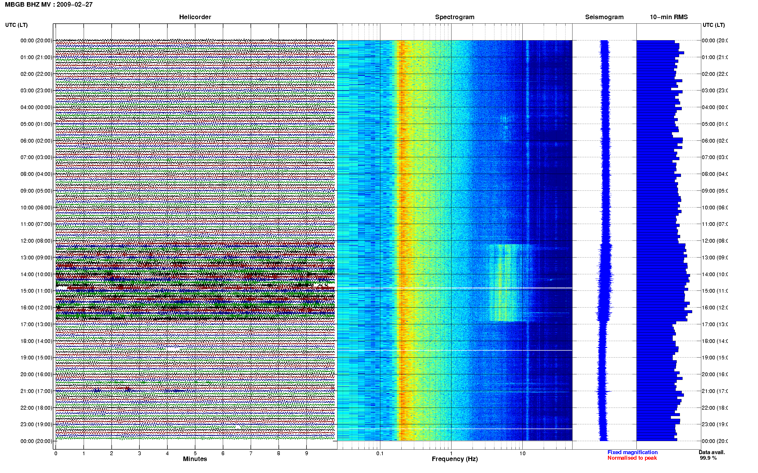Image resolution: width=758 pixels, height=473 pixels.
Task: Pick Helicorder time label '06:00 (02:00)'
Action: click(x=36, y=141)
